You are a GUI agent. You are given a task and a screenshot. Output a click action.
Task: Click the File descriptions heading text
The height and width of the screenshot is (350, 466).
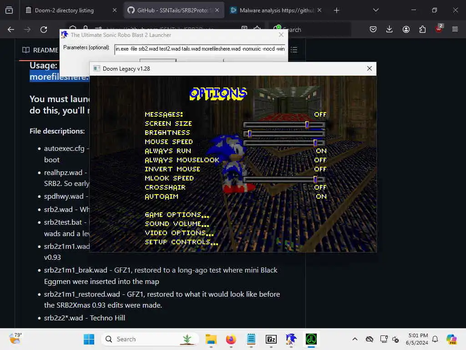57,131
